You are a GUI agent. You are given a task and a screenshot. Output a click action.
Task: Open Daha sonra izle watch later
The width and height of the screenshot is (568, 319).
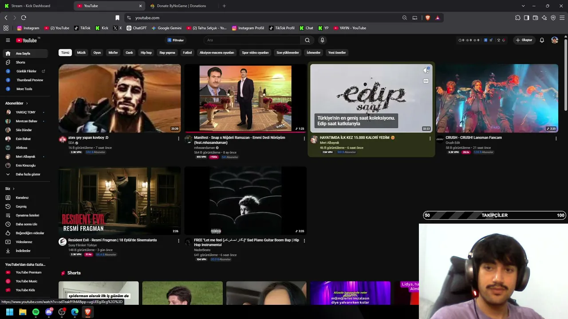click(25, 224)
